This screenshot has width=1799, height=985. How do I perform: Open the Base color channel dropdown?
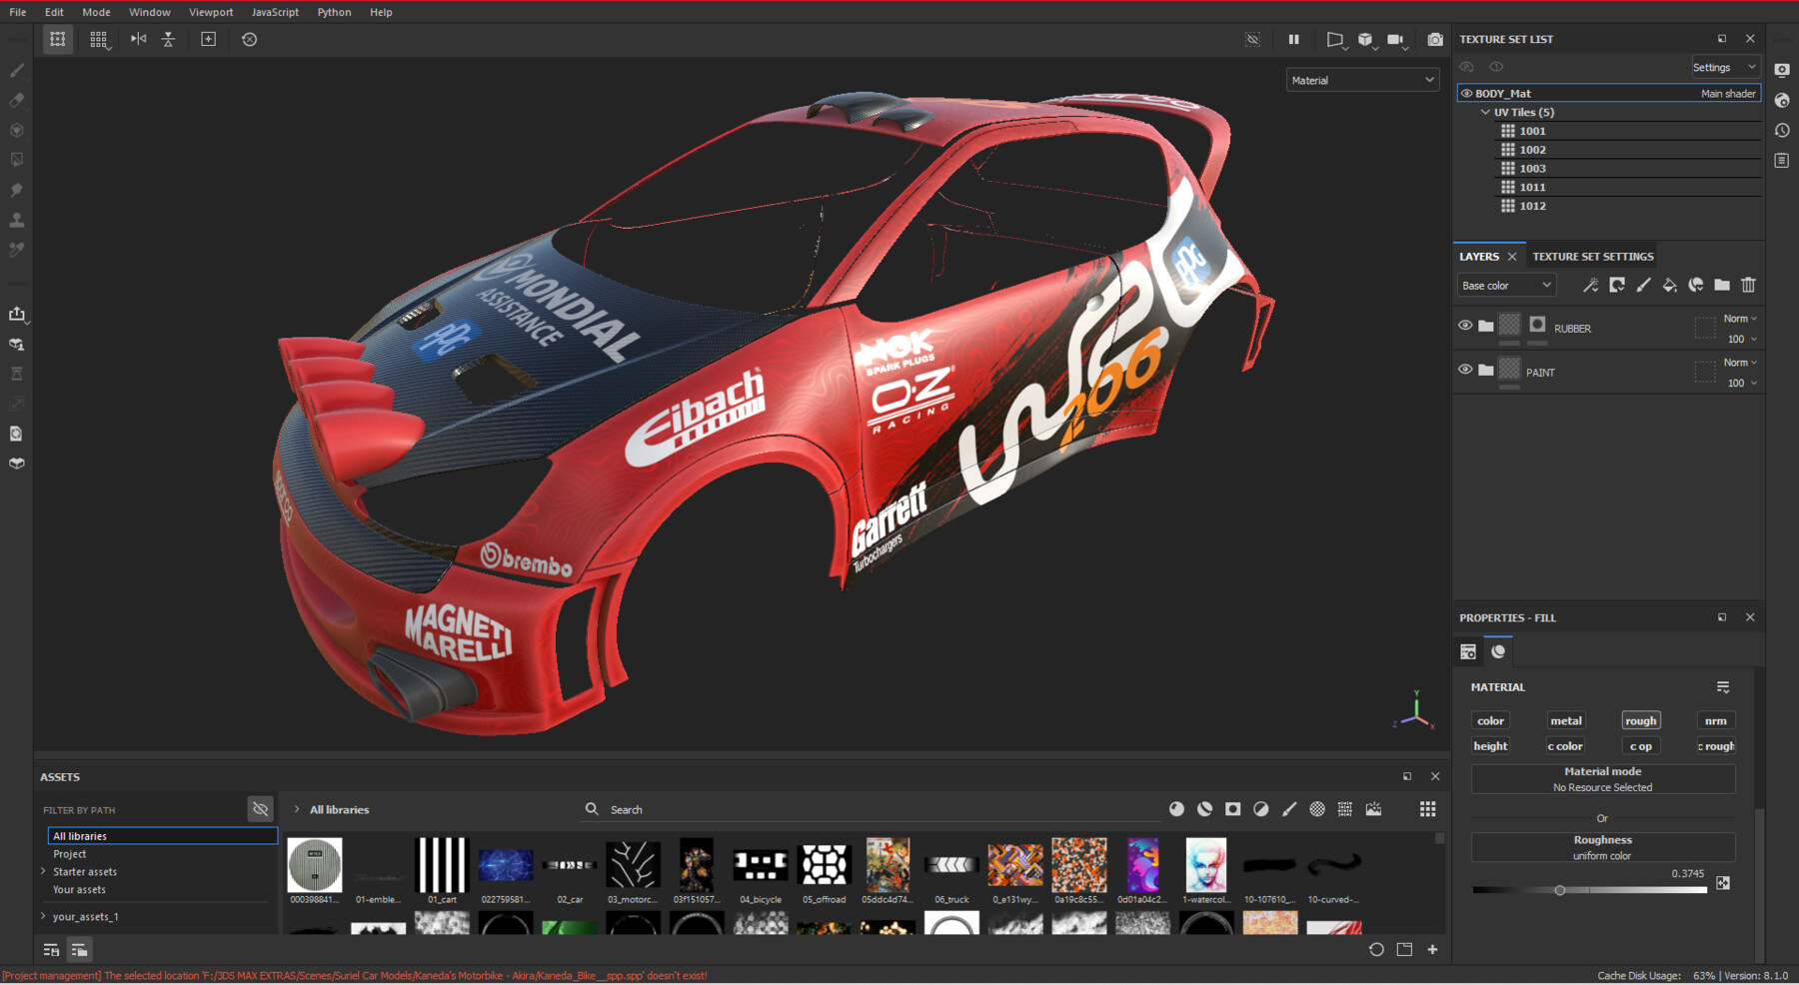(x=1505, y=285)
